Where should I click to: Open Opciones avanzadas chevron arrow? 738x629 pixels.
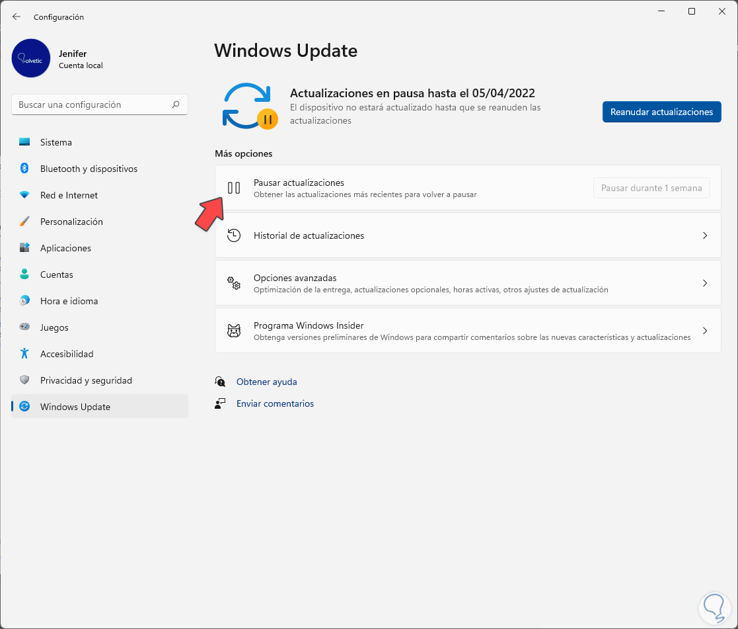click(x=705, y=283)
